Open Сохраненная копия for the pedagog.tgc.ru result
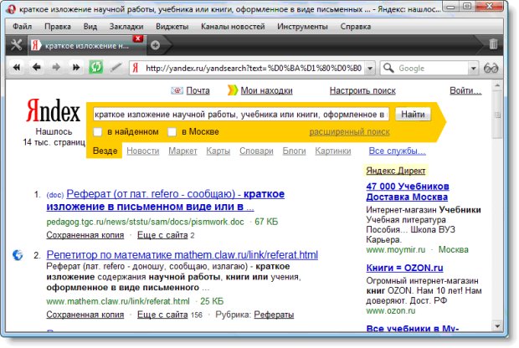The image size is (519, 348). (x=85, y=235)
